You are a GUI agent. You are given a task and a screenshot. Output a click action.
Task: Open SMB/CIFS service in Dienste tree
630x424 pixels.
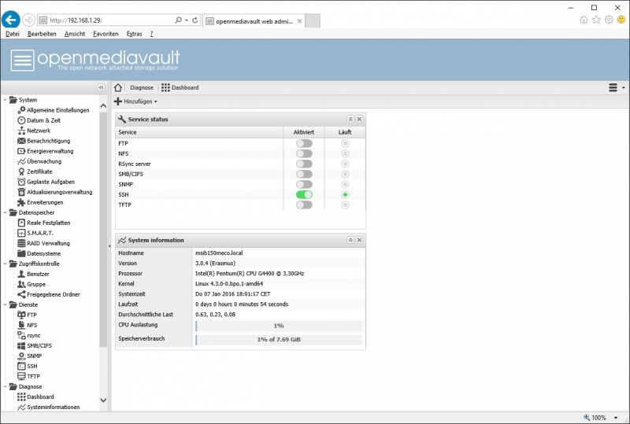(x=35, y=345)
